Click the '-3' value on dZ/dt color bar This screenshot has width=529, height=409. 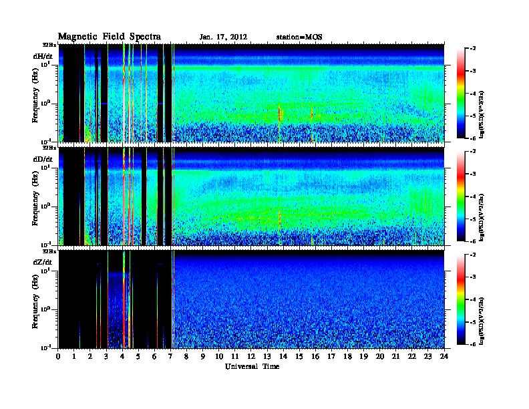click(472, 277)
